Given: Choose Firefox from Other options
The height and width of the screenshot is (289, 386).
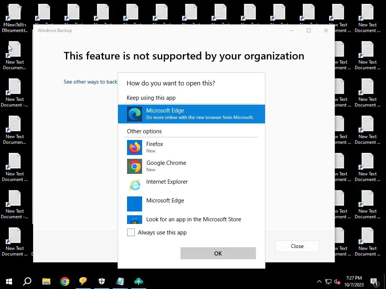Looking at the screenshot, I should pos(191,147).
